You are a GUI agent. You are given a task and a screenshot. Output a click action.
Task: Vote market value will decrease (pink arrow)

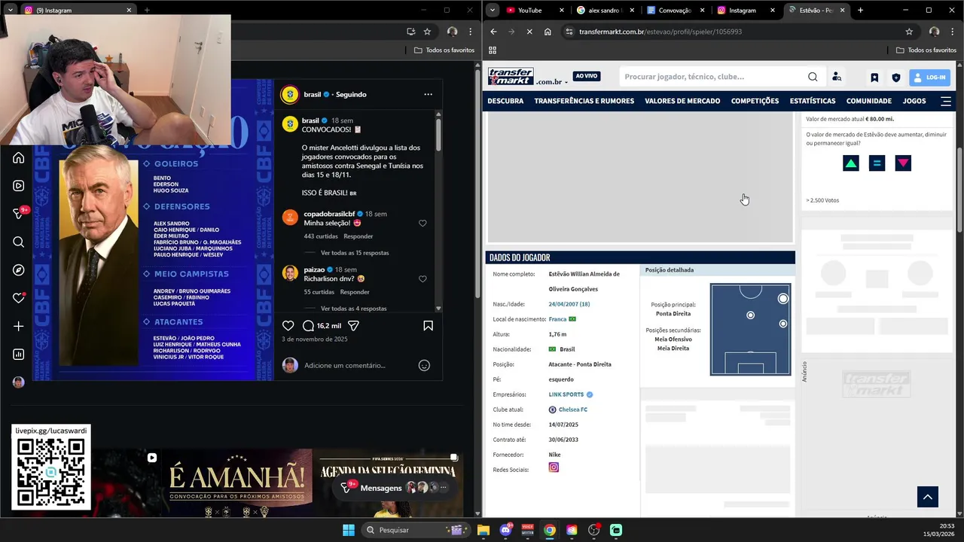tap(903, 163)
